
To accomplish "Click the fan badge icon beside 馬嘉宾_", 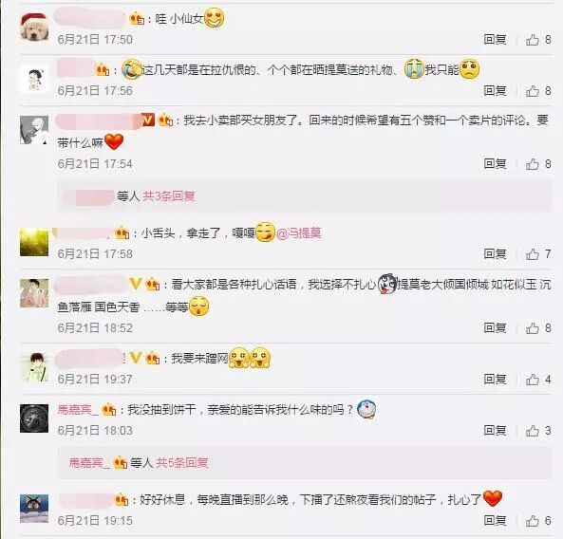I will coord(109,409).
